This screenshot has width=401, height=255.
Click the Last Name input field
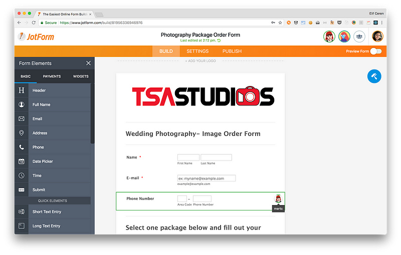click(x=216, y=157)
